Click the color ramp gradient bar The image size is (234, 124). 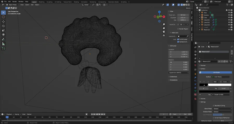(x=215, y=85)
